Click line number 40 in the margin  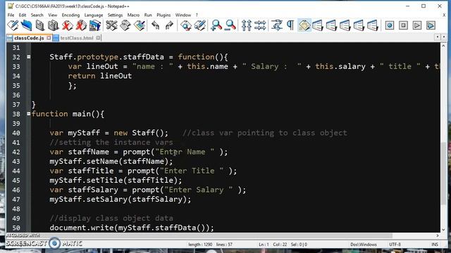(16, 133)
